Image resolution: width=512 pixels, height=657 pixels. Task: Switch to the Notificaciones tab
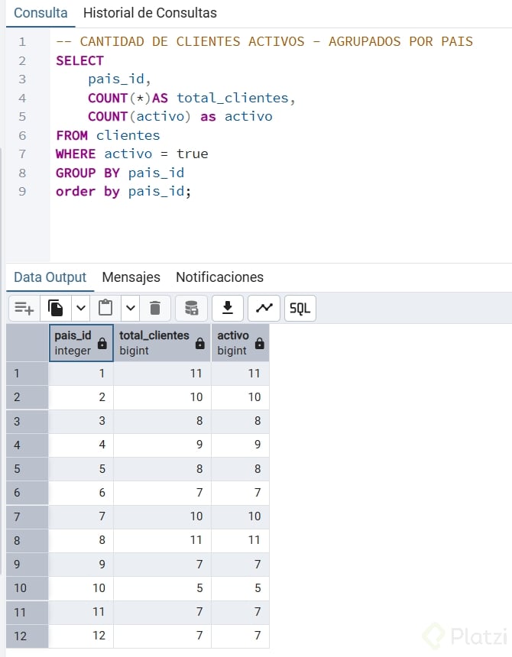point(219,277)
